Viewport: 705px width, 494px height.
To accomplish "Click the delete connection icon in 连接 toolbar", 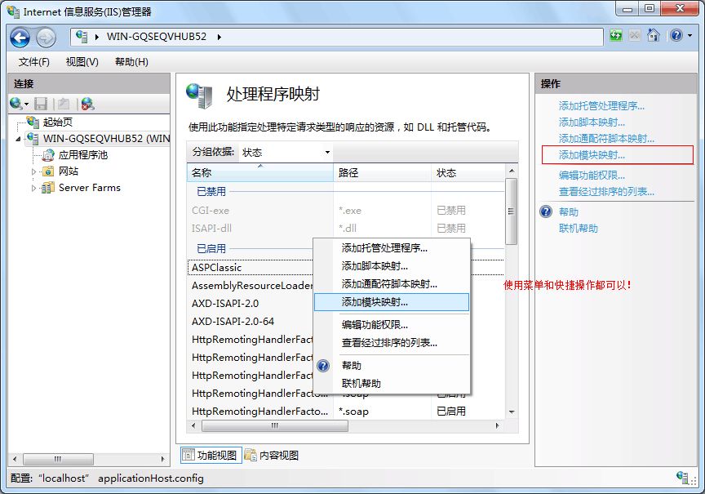I will coord(87,104).
